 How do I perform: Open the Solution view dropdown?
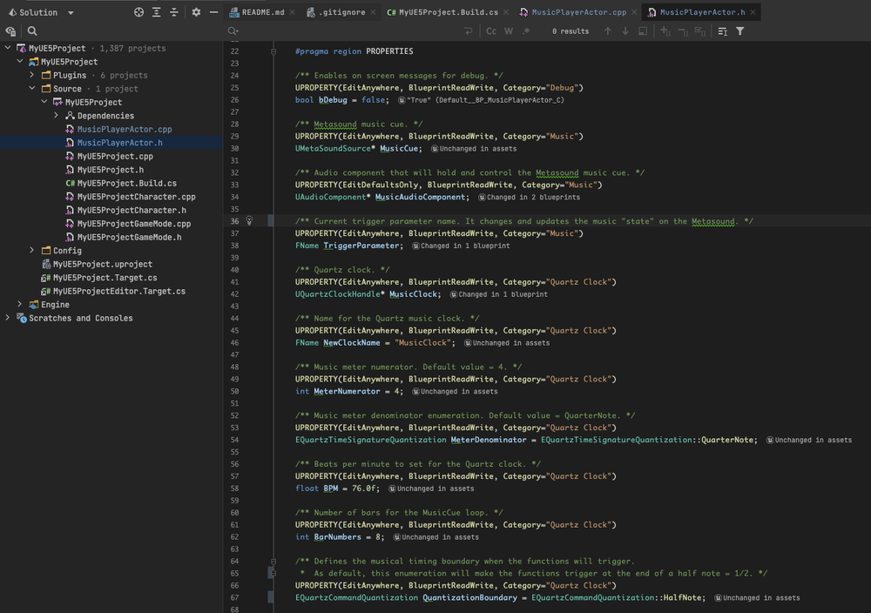(x=71, y=13)
